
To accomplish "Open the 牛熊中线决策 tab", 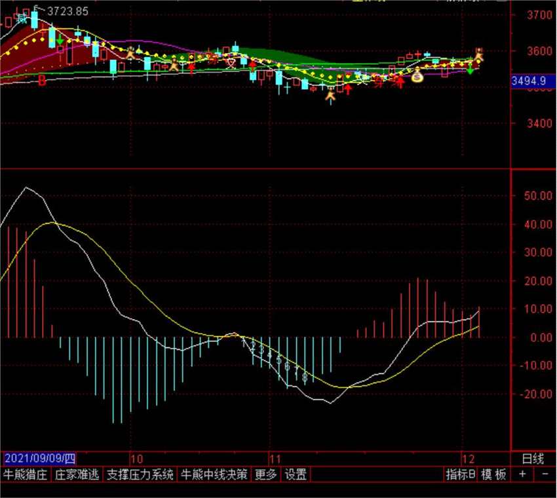I will pyautogui.click(x=214, y=474).
